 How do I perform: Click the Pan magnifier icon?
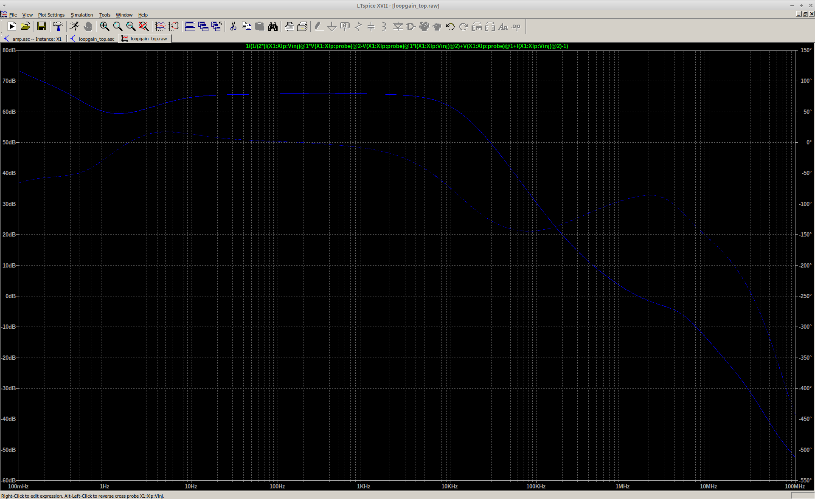118,27
